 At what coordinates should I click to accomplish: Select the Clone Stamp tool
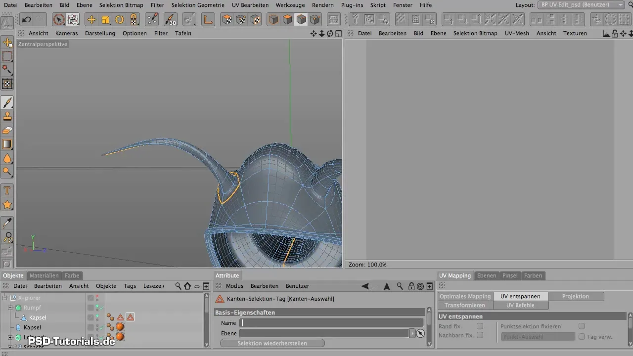click(7, 117)
